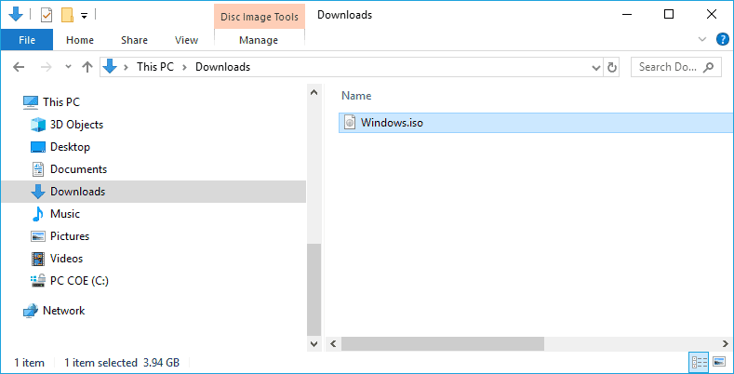This screenshot has height=374, width=734.
Task: Go up one level with up arrow
Action: (87, 67)
